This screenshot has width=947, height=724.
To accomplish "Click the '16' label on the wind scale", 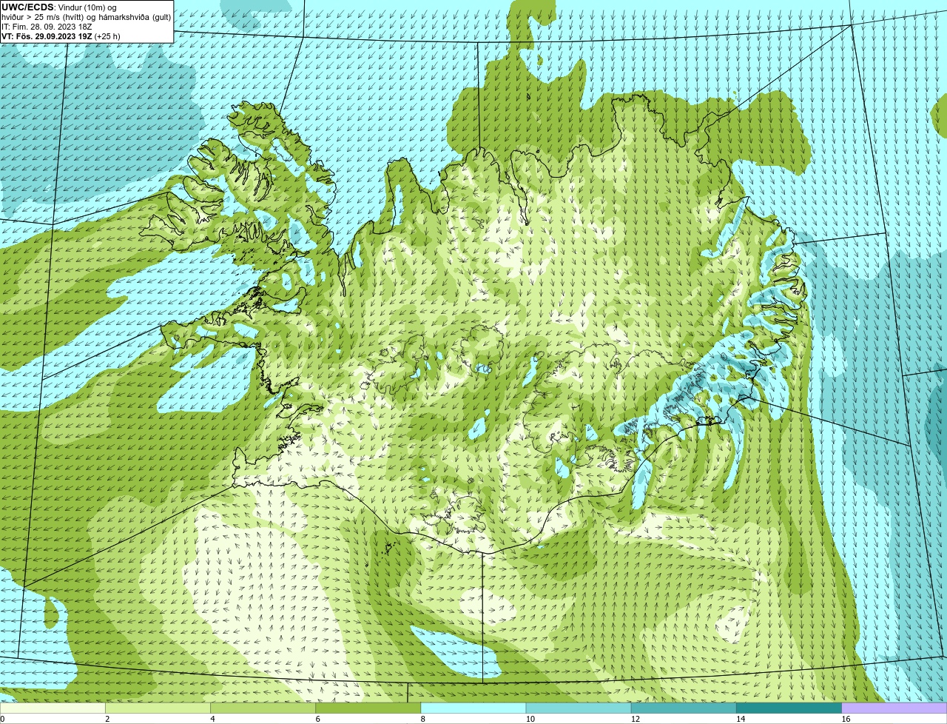I will pyautogui.click(x=846, y=719).
